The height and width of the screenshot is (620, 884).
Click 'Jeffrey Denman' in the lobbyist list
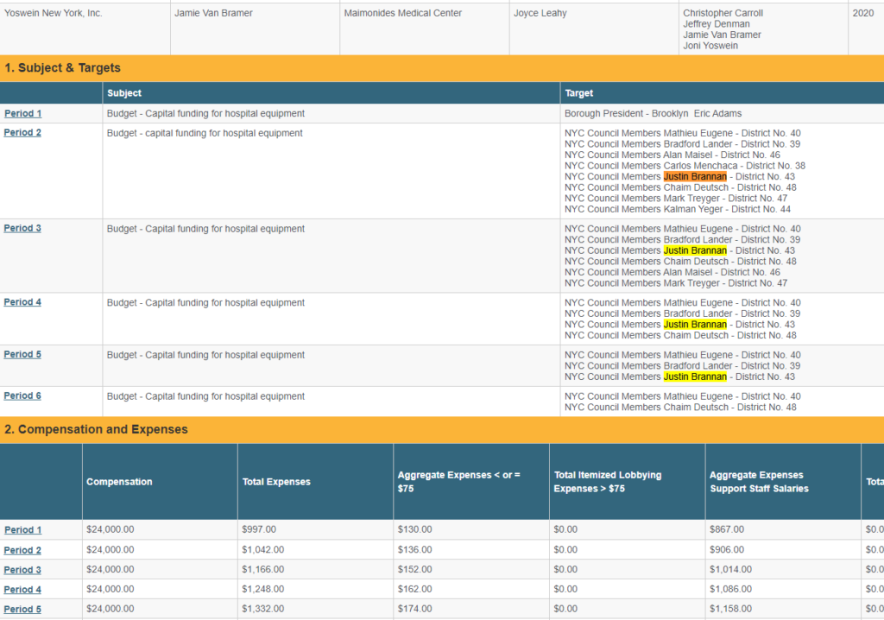click(x=716, y=23)
